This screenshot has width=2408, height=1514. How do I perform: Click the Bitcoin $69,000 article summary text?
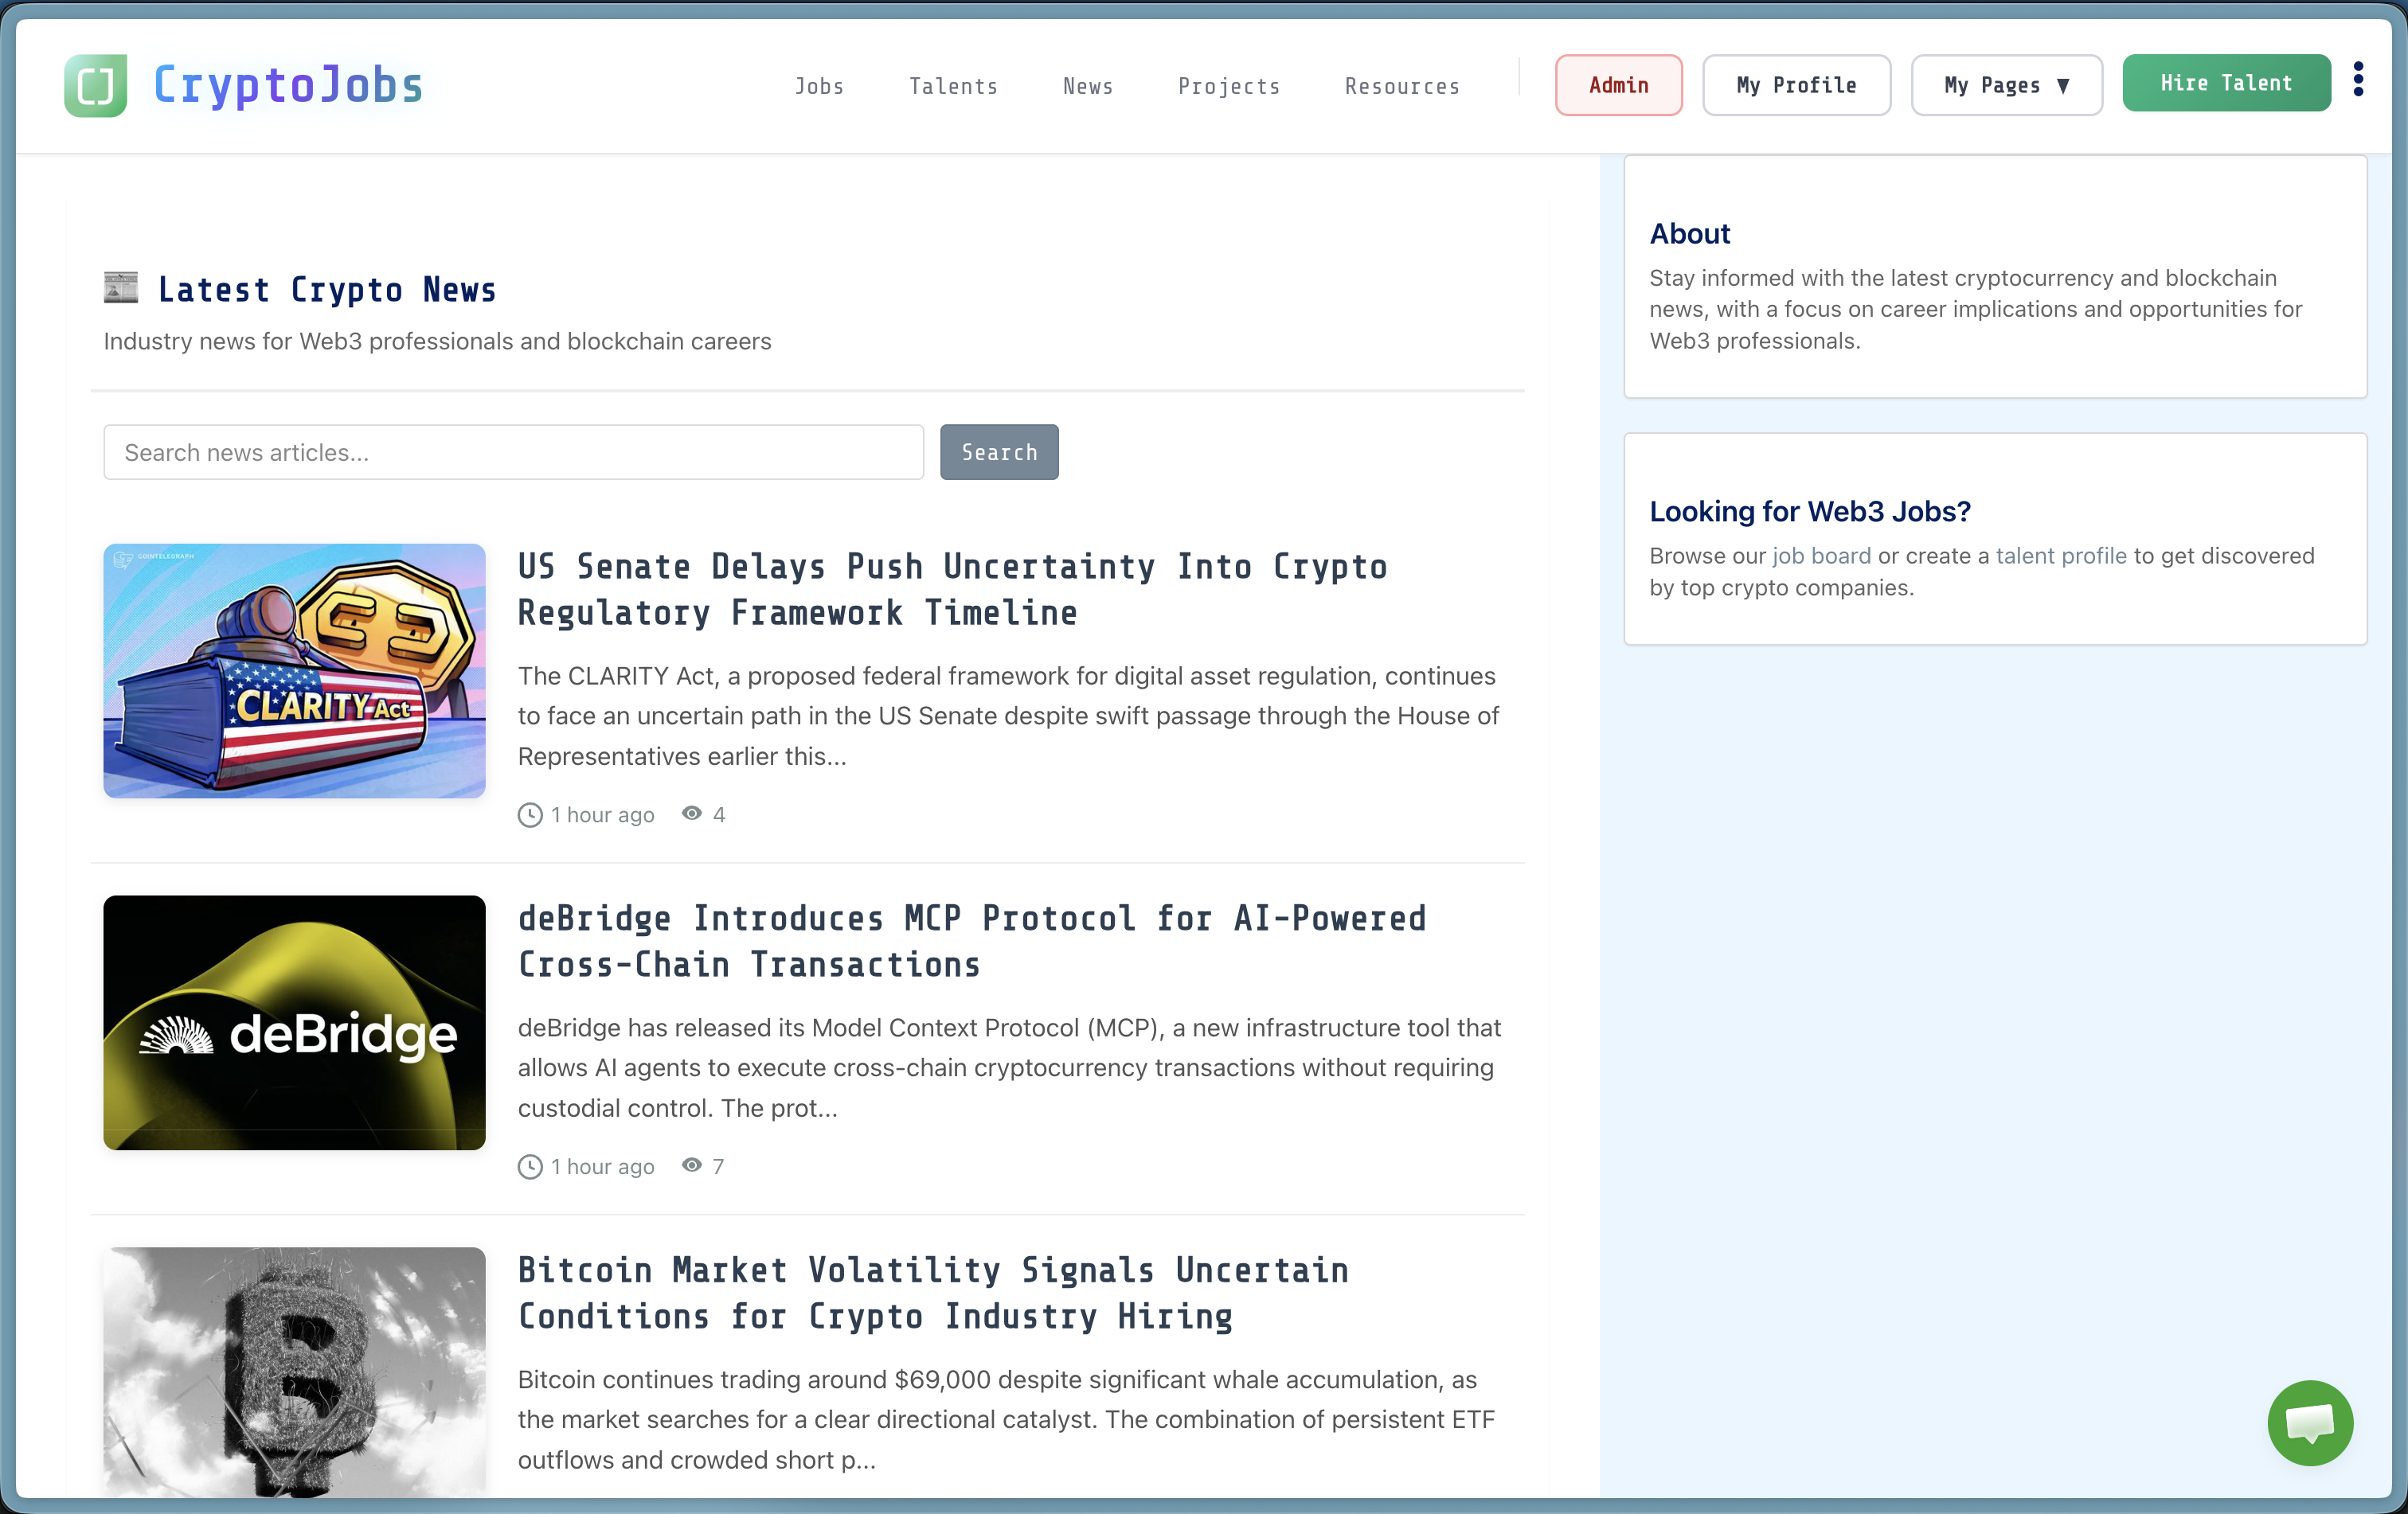tap(1006, 1419)
